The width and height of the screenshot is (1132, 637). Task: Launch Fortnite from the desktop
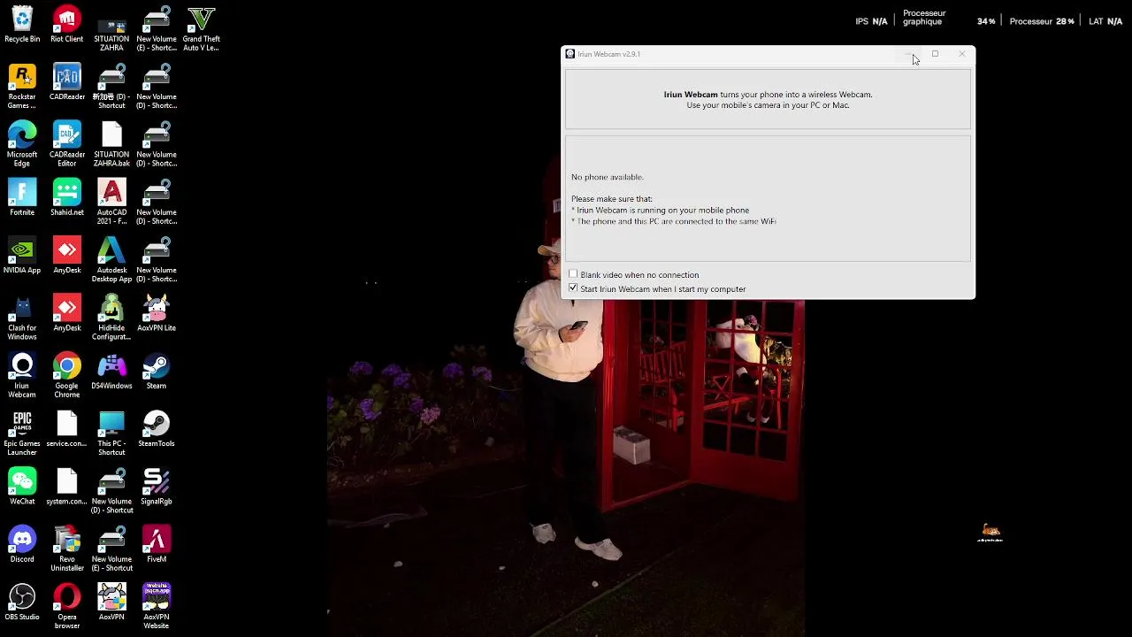tap(22, 198)
